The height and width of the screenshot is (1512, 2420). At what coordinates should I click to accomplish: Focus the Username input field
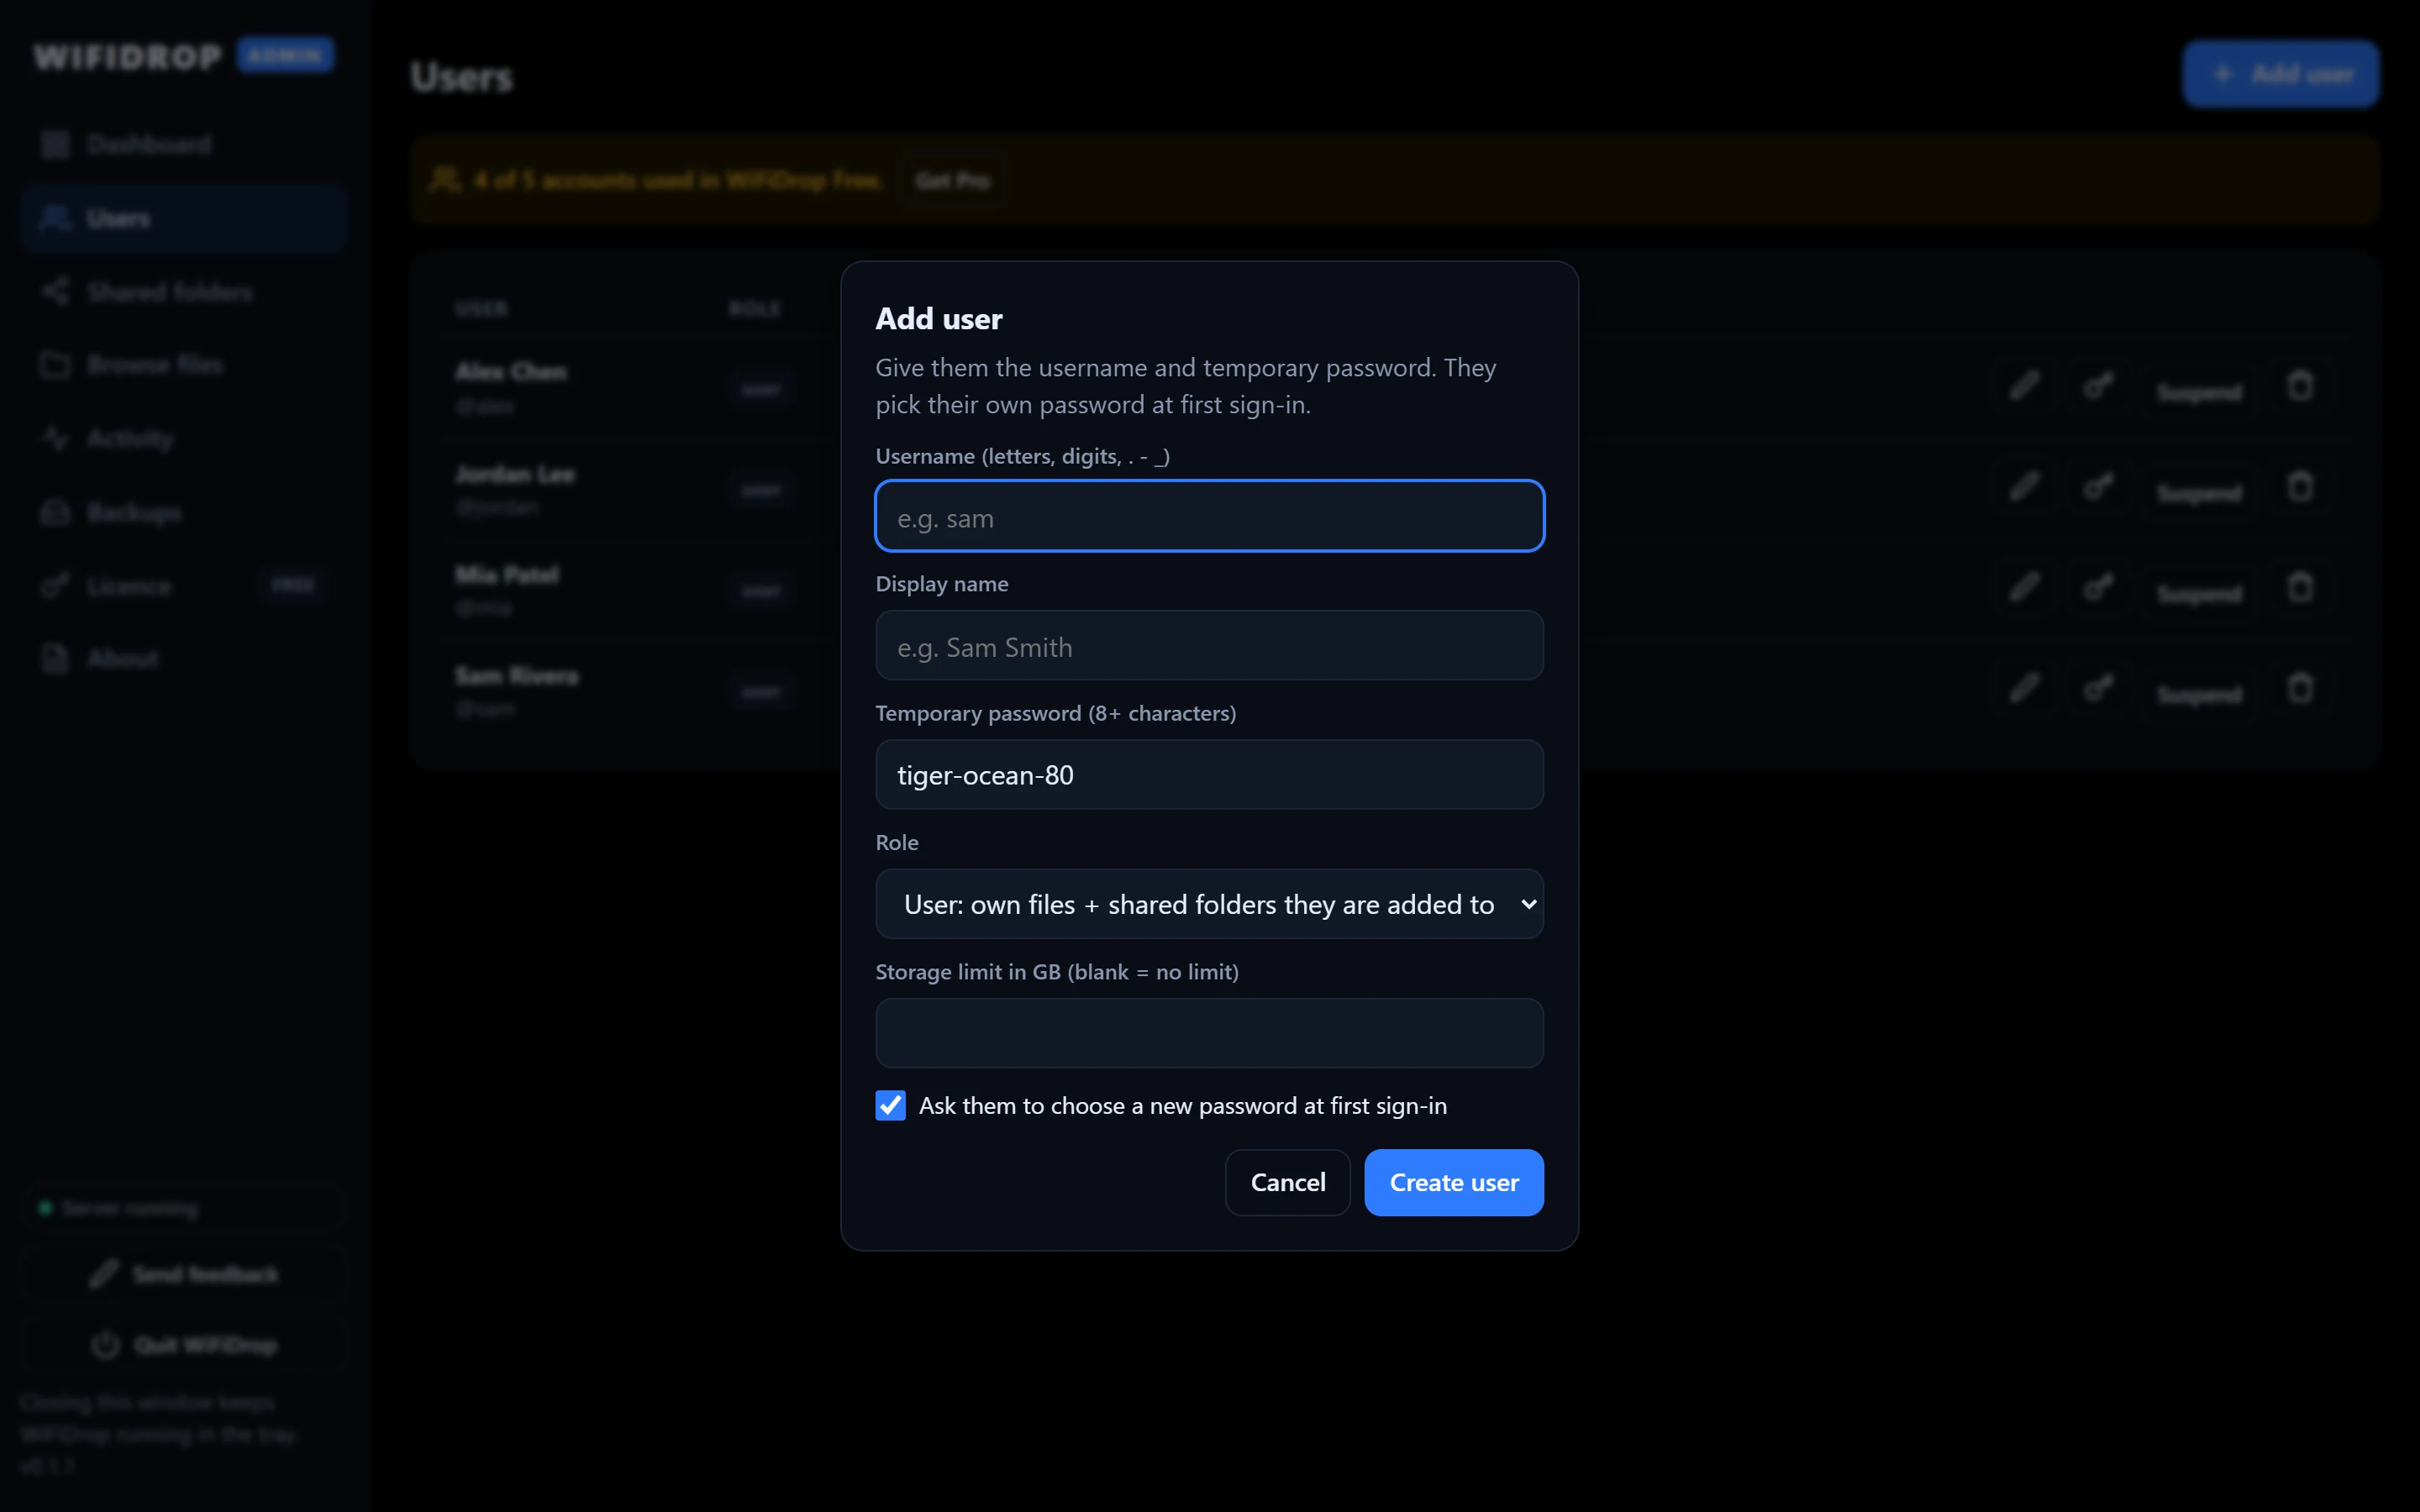1209,516
